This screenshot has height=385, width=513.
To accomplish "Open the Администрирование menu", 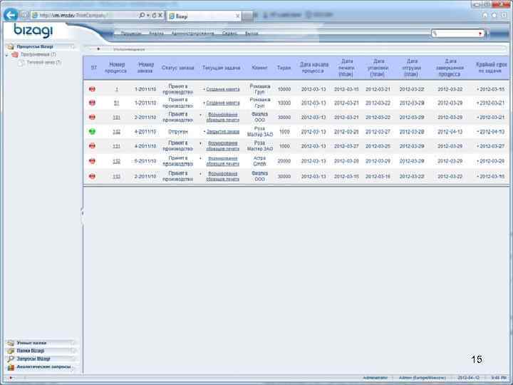I will (192, 34).
